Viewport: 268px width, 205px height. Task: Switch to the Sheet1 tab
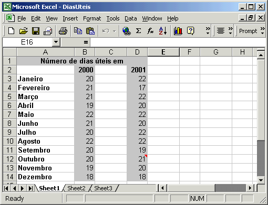pos(49,188)
